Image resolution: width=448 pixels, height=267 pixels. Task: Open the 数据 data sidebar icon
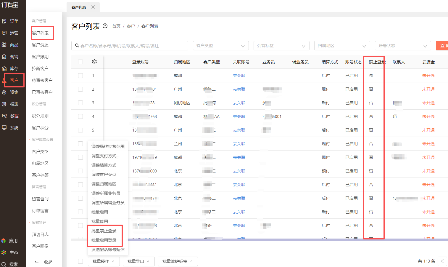tap(4, 116)
